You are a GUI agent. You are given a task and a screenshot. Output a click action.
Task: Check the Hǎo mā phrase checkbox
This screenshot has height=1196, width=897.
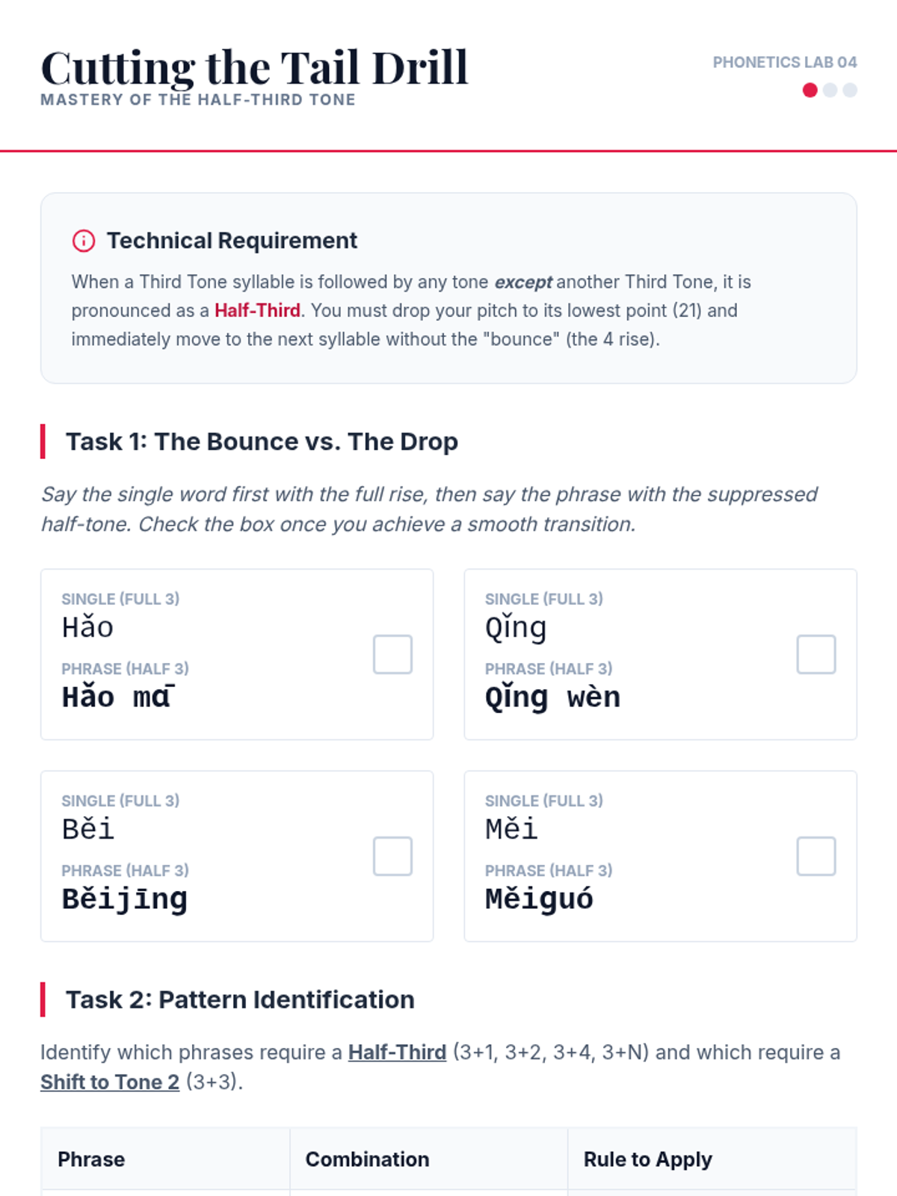tap(392, 654)
